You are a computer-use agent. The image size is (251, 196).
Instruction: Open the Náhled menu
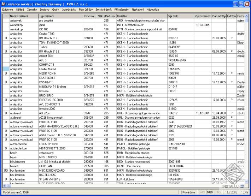20,10
